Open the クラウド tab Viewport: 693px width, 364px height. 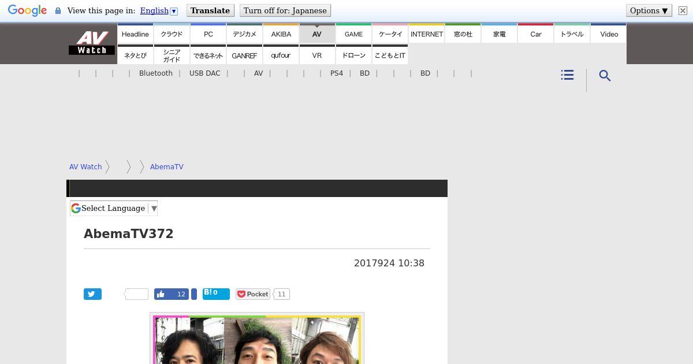click(172, 34)
